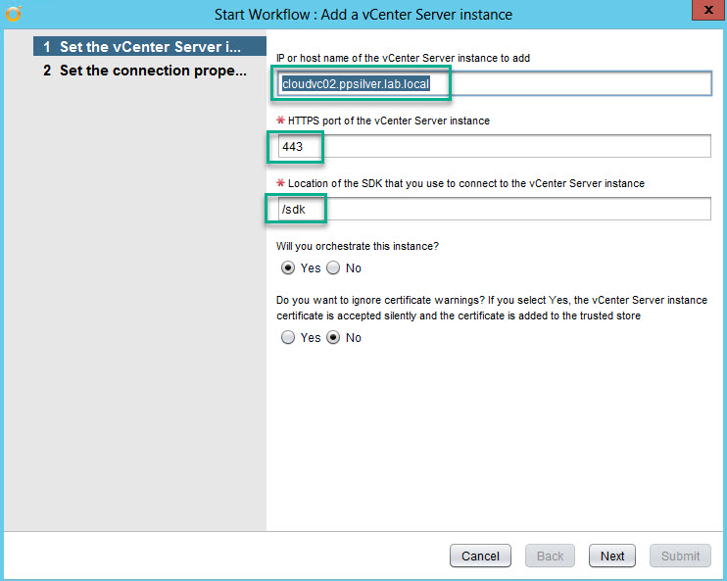727x581 pixels.
Task: Click the Cancel button
Action: tap(480, 556)
